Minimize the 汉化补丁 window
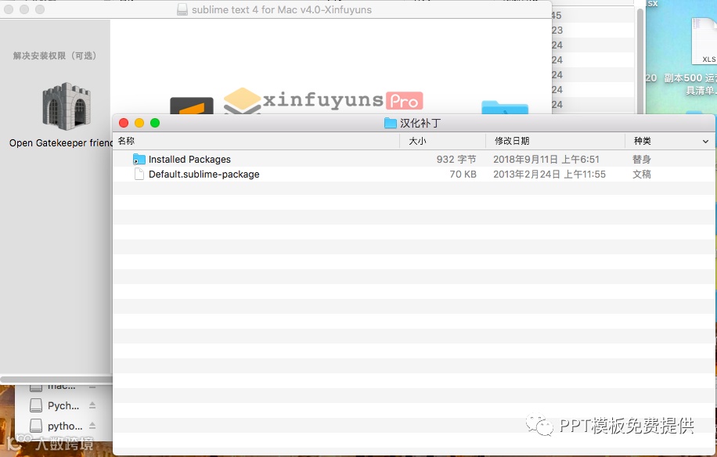717x457 pixels. [x=139, y=123]
